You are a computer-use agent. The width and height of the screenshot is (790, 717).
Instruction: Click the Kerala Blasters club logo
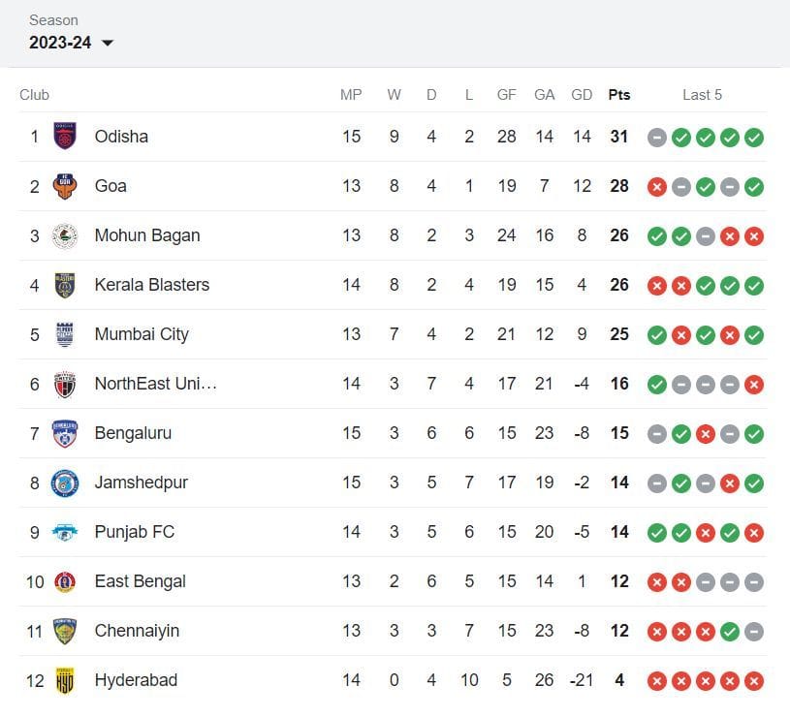click(x=64, y=285)
